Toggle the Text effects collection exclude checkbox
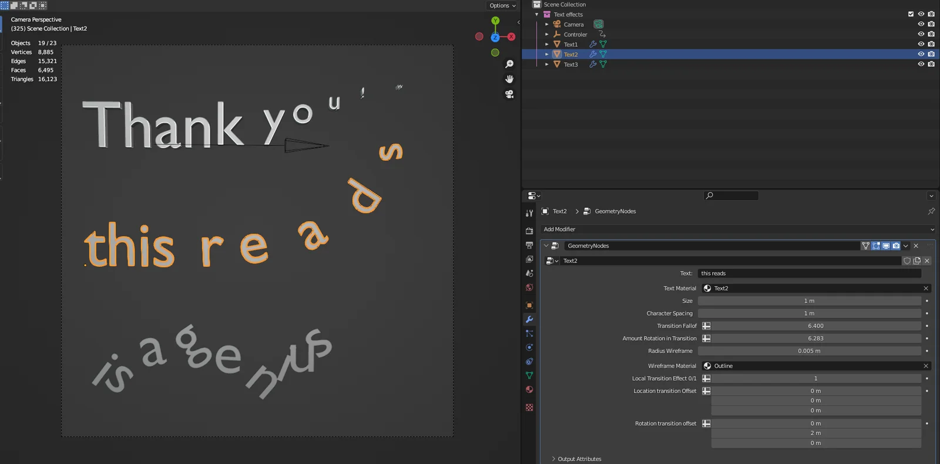 point(911,14)
